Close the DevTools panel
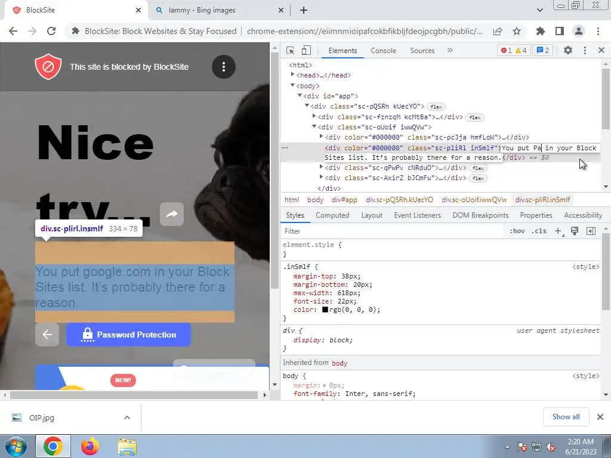 point(601,50)
